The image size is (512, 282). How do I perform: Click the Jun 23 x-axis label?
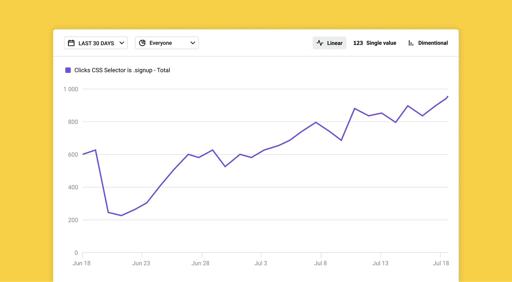point(141,263)
